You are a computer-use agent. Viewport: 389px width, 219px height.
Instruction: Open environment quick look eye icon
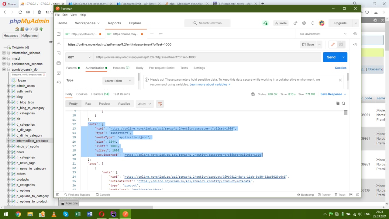tap(355, 34)
